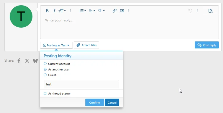Toggle bold formatting in the editor
223x113 pixels.
click(x=47, y=11)
